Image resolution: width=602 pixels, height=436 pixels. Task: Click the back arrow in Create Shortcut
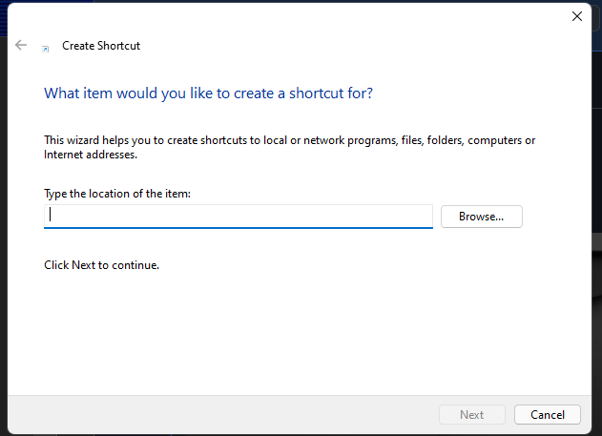[x=21, y=45]
